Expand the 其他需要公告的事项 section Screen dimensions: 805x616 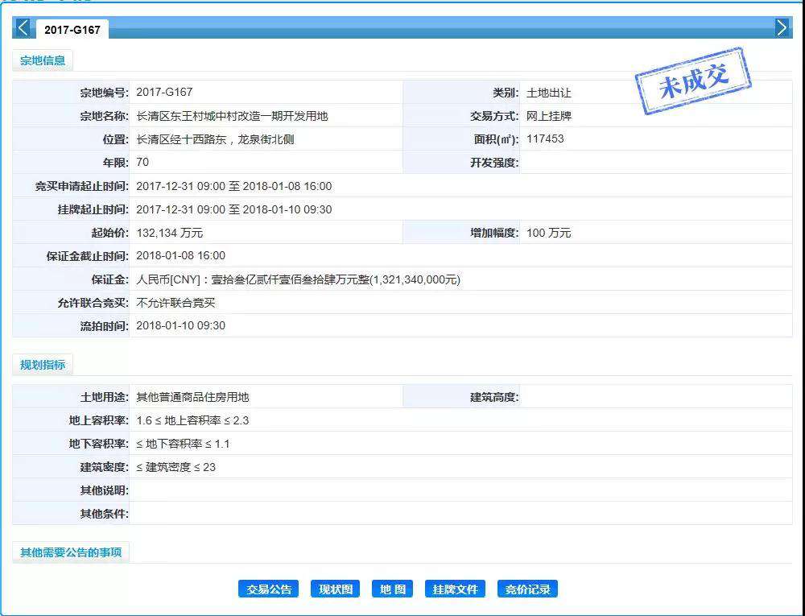[71, 552]
